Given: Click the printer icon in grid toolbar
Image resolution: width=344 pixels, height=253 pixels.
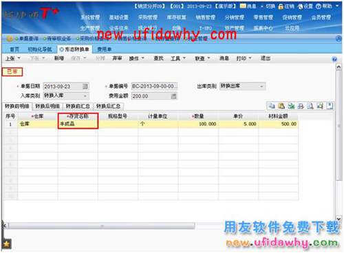Looking at the screenshot, I should (x=301, y=106).
